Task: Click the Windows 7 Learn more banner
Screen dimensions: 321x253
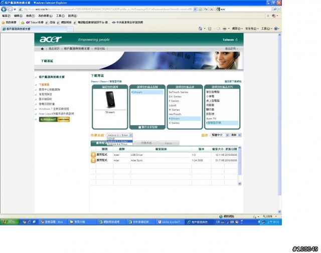Action: coord(55,119)
